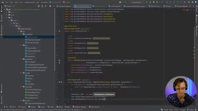The height and width of the screenshot is (111, 198).
Task: Open the Build tool window
Action: (67, 107)
